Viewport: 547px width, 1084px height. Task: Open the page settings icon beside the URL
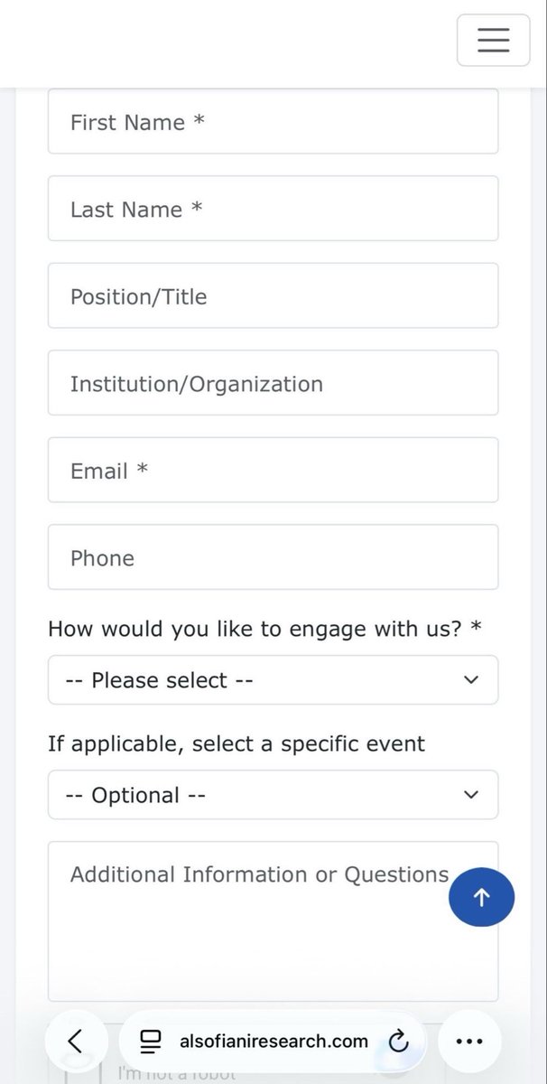click(x=151, y=1042)
